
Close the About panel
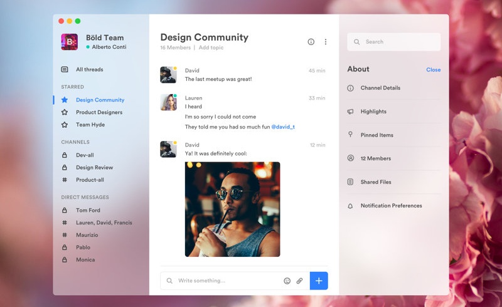click(433, 70)
